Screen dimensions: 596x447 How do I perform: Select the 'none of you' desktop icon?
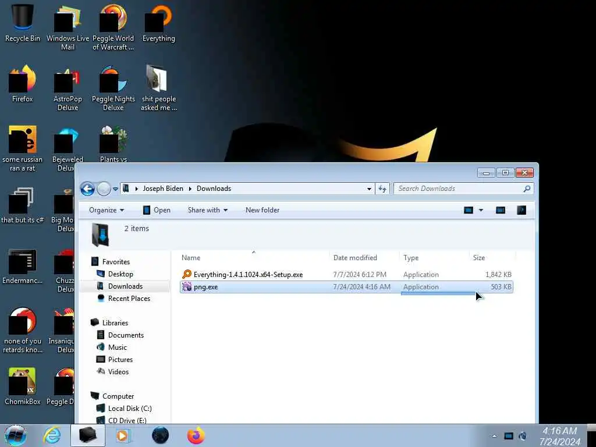[22, 331]
